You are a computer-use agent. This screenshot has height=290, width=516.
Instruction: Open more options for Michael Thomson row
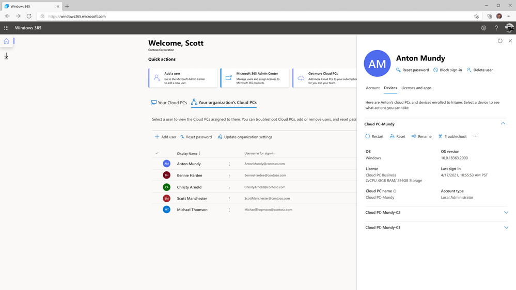(229, 210)
